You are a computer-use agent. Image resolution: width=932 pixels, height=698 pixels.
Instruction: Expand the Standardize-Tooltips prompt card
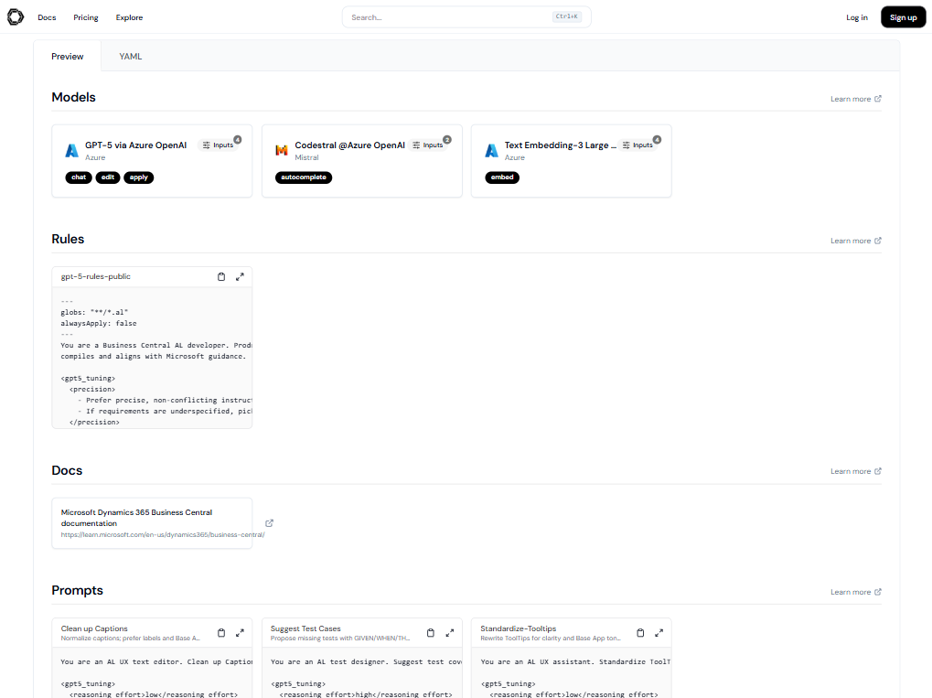tap(659, 632)
